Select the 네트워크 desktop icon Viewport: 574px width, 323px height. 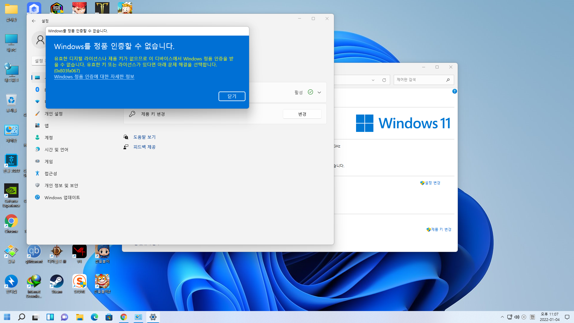coord(11,73)
